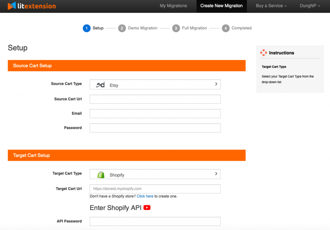Screen dimensions: 330x230
Task: Click the Target Cart Setup header
Action: pyautogui.click(x=126, y=155)
